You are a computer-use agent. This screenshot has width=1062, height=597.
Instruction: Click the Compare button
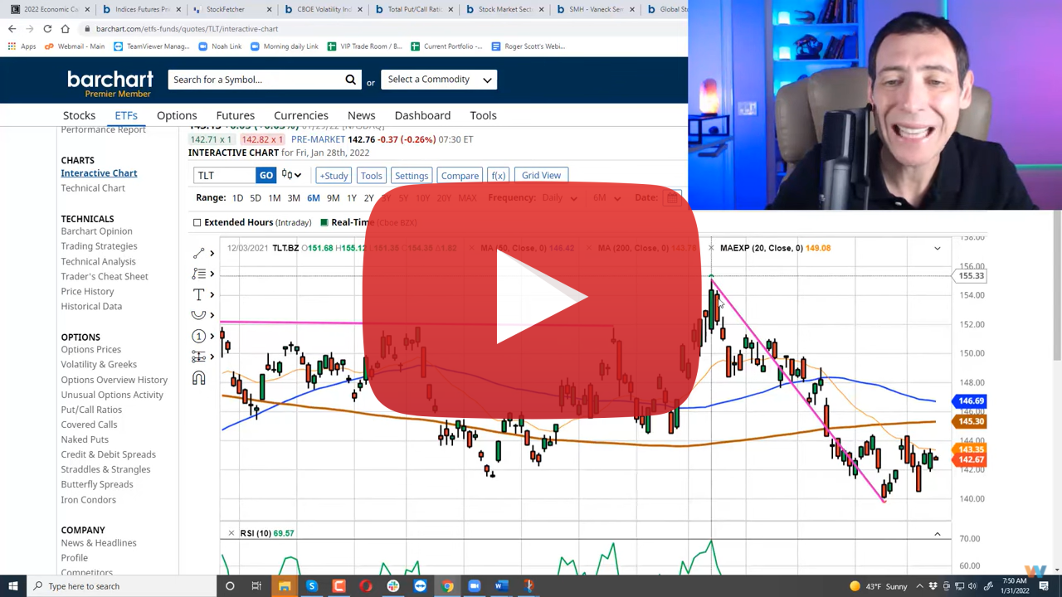460,175
